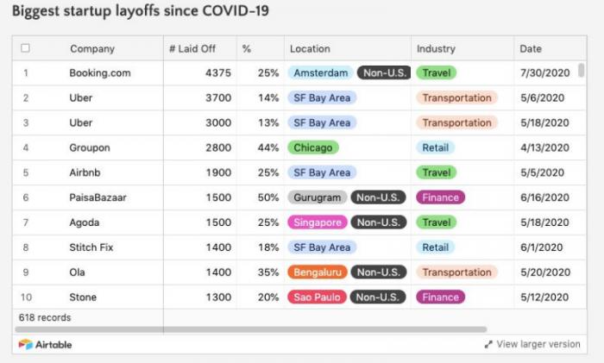Click the Bengaluru location tag
The height and width of the screenshot is (363, 604).
tap(318, 272)
